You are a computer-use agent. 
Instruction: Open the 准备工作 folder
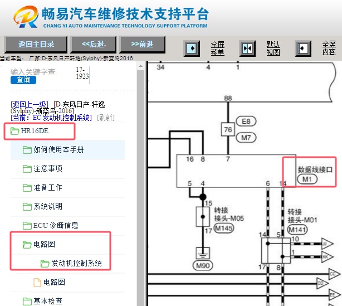pos(48,187)
